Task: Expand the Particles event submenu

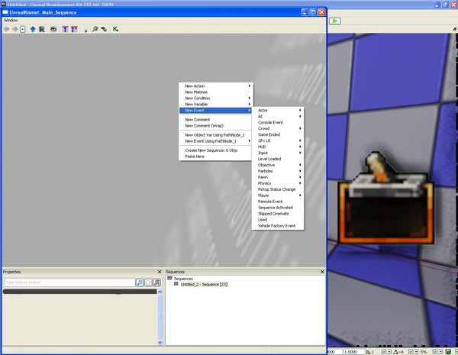Action: point(278,171)
